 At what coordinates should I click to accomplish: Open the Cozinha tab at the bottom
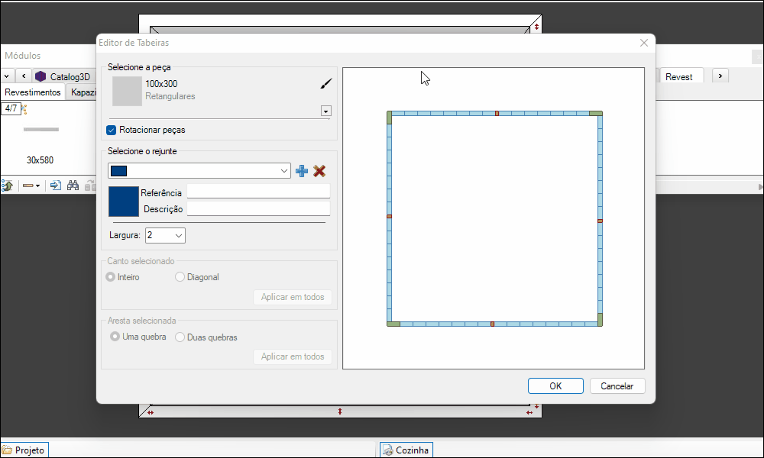coord(406,450)
